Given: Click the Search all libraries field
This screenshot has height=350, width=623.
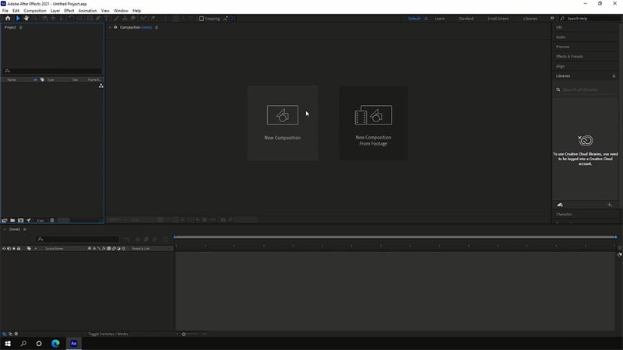Looking at the screenshot, I should [x=585, y=89].
